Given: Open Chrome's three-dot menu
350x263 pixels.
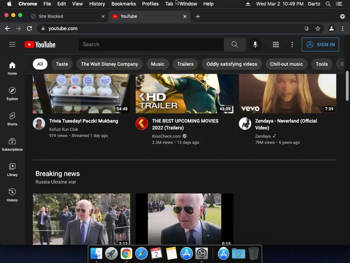Looking at the screenshot, I should [342, 28].
